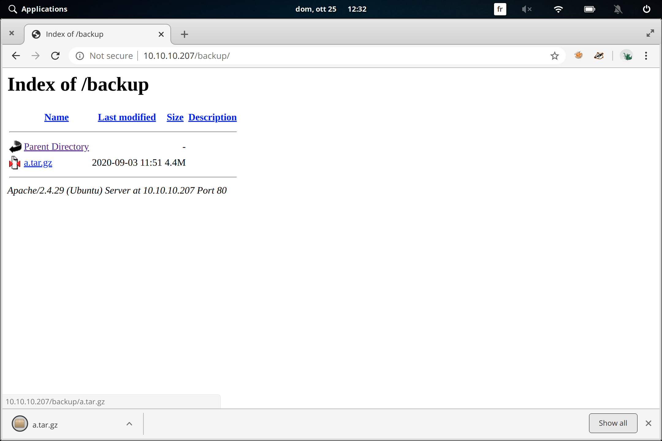Bookmark this page with the star

pos(554,55)
